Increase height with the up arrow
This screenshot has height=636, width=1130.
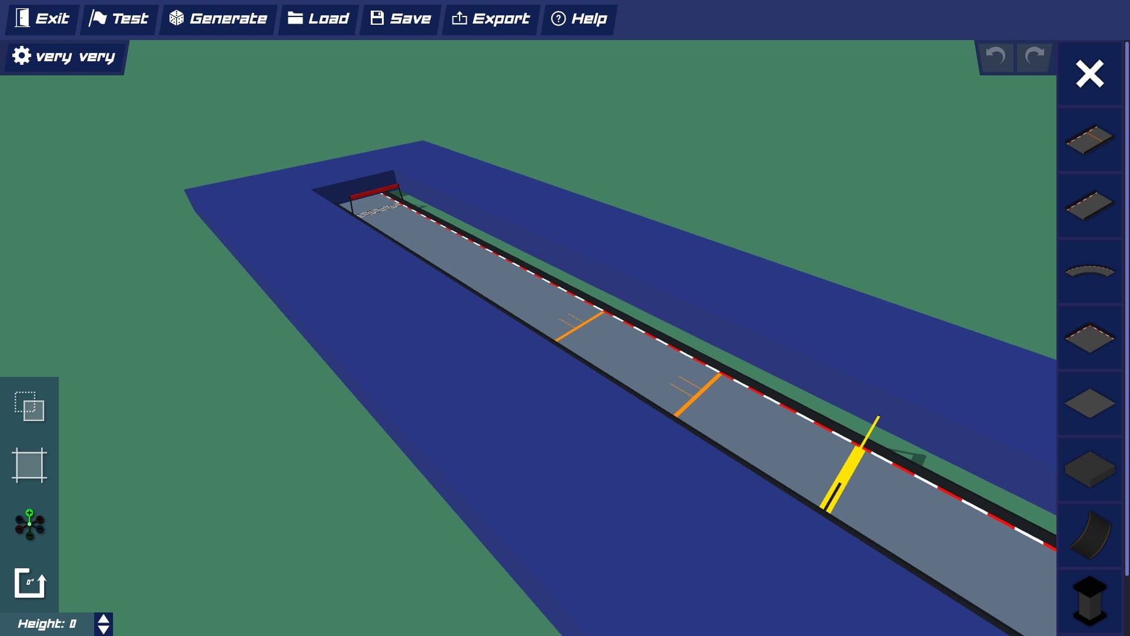click(x=104, y=619)
